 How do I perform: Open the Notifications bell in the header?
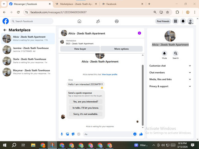click(x=183, y=21)
